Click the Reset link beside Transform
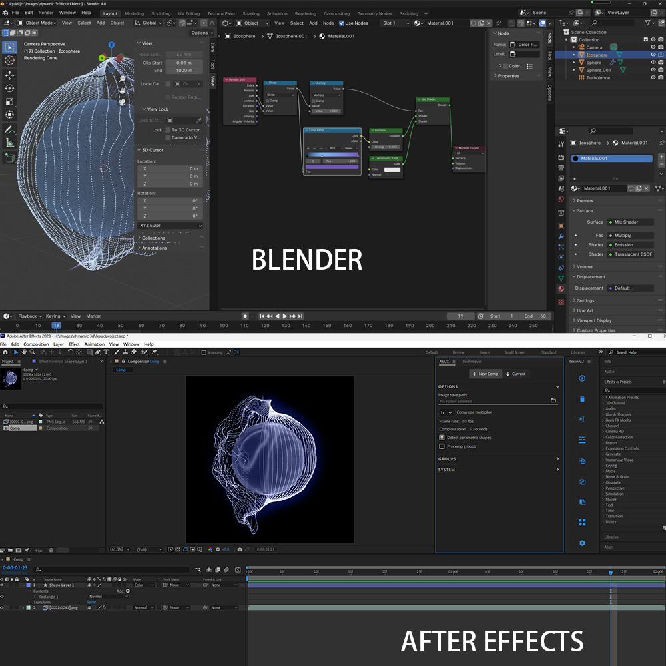Viewport: 666px width, 666px height. [x=92, y=602]
